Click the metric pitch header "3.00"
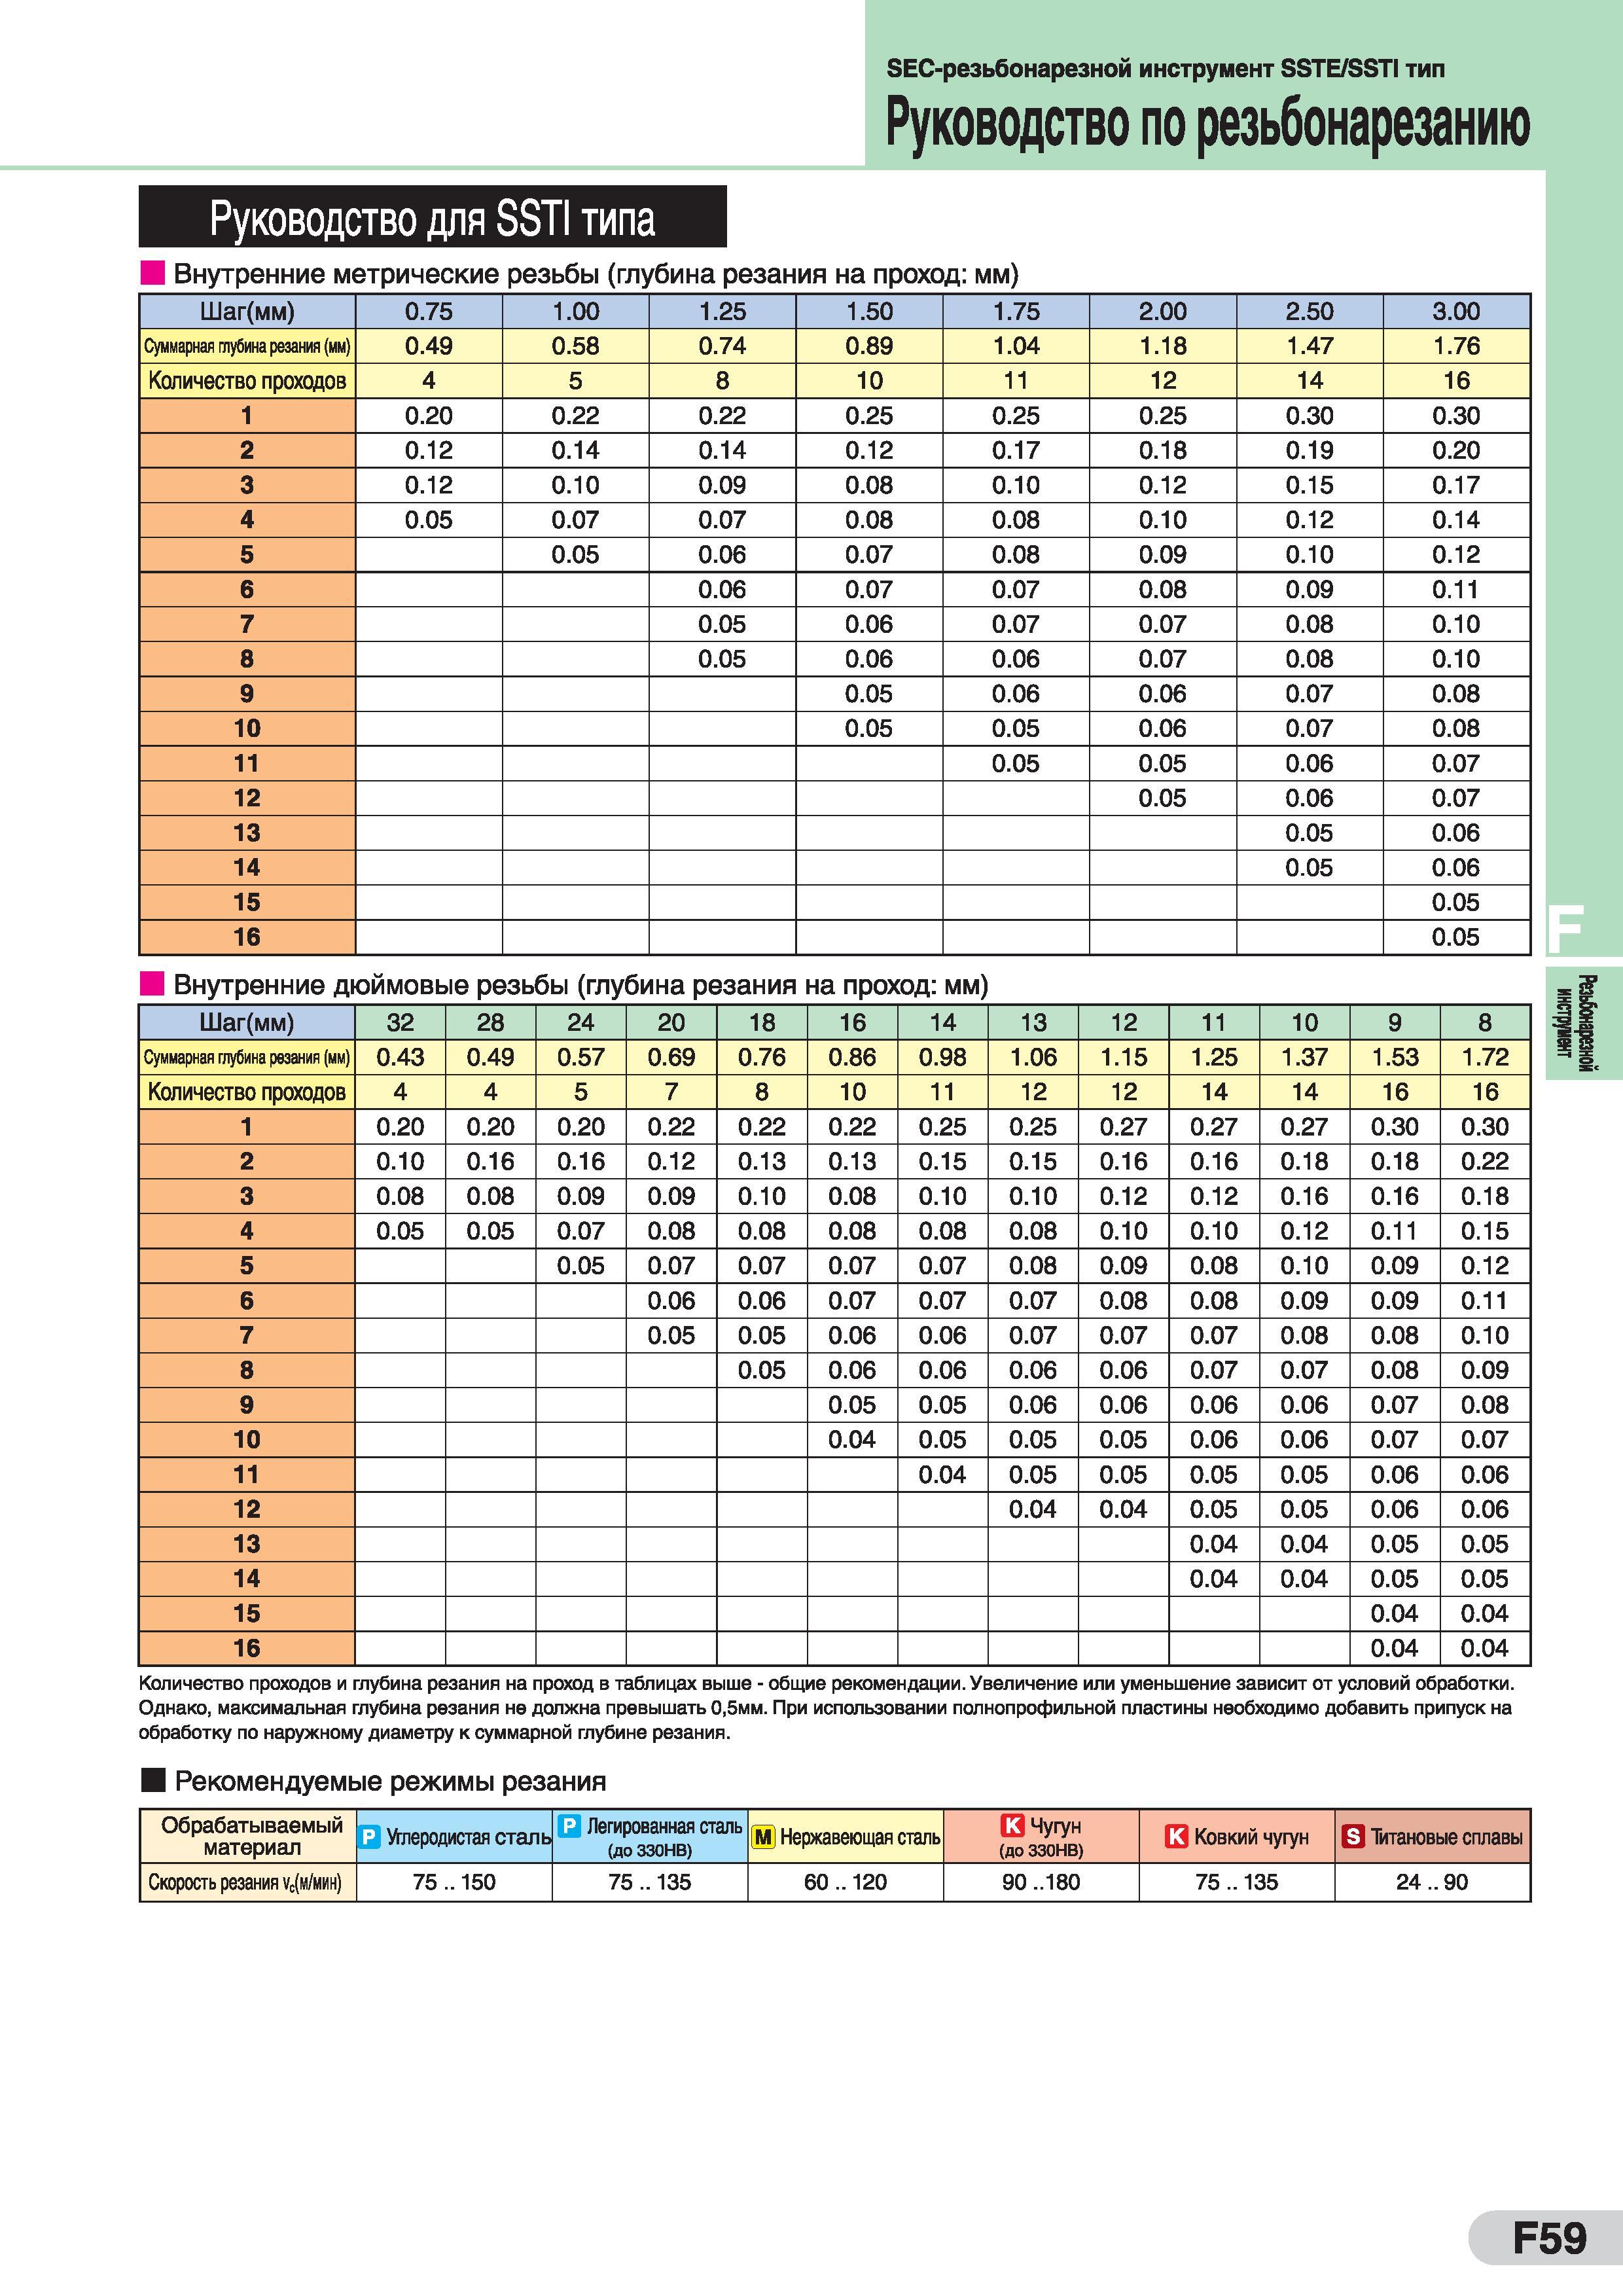This screenshot has height=2296, width=1623. 1456,311
